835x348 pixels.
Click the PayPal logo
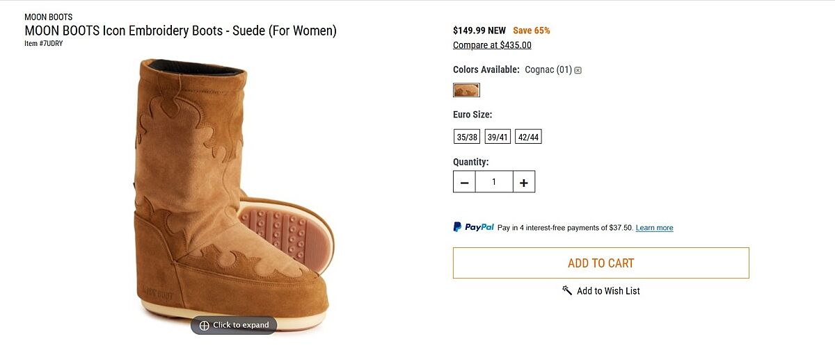473,227
